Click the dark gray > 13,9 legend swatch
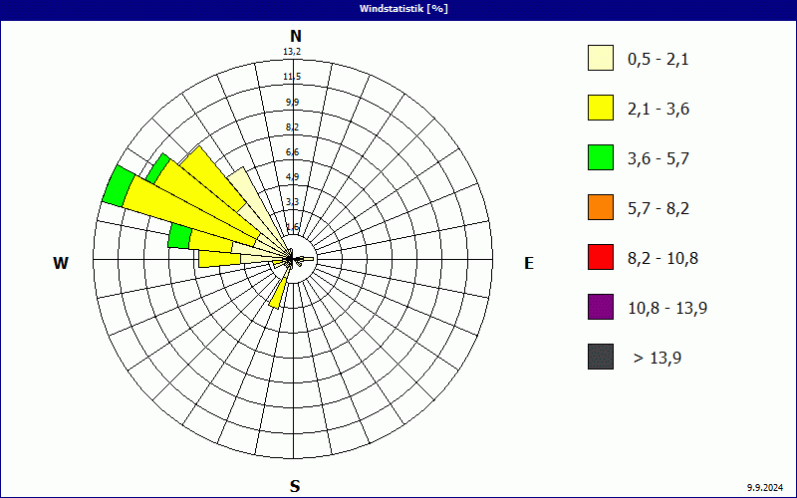Image resolution: width=797 pixels, height=498 pixels. click(x=601, y=357)
